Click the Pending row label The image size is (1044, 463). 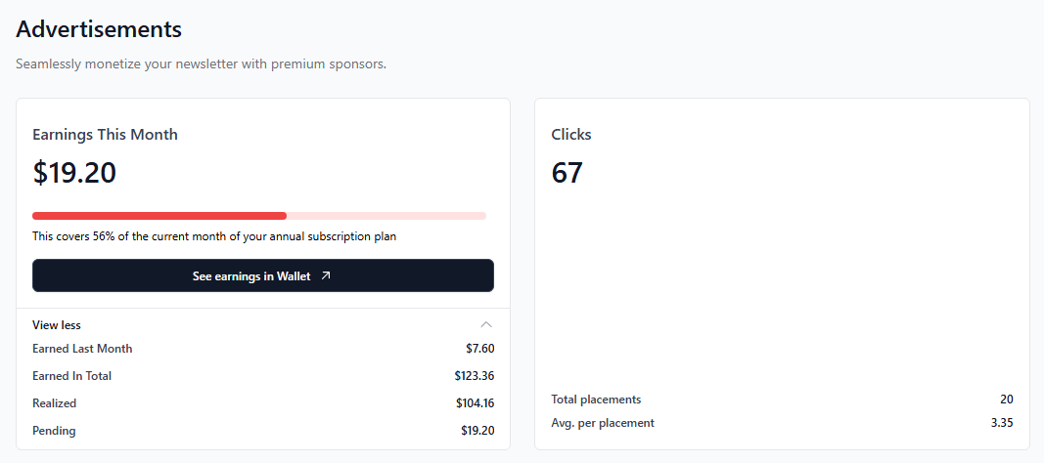tap(54, 431)
